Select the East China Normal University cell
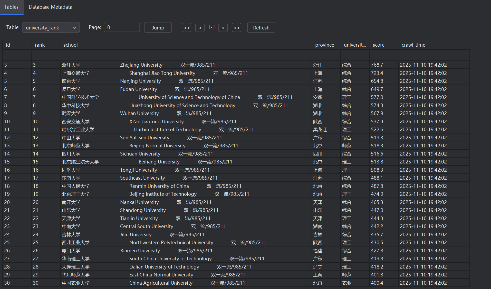491x289 pixels. pyautogui.click(x=186, y=275)
